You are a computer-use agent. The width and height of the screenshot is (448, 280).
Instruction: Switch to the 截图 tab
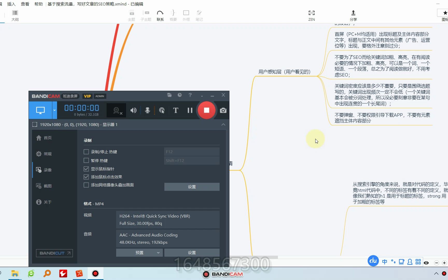tap(44, 186)
